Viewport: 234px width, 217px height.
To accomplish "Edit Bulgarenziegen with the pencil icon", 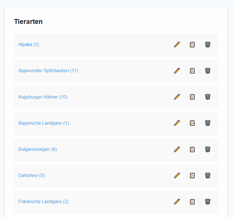I will pyautogui.click(x=177, y=149).
